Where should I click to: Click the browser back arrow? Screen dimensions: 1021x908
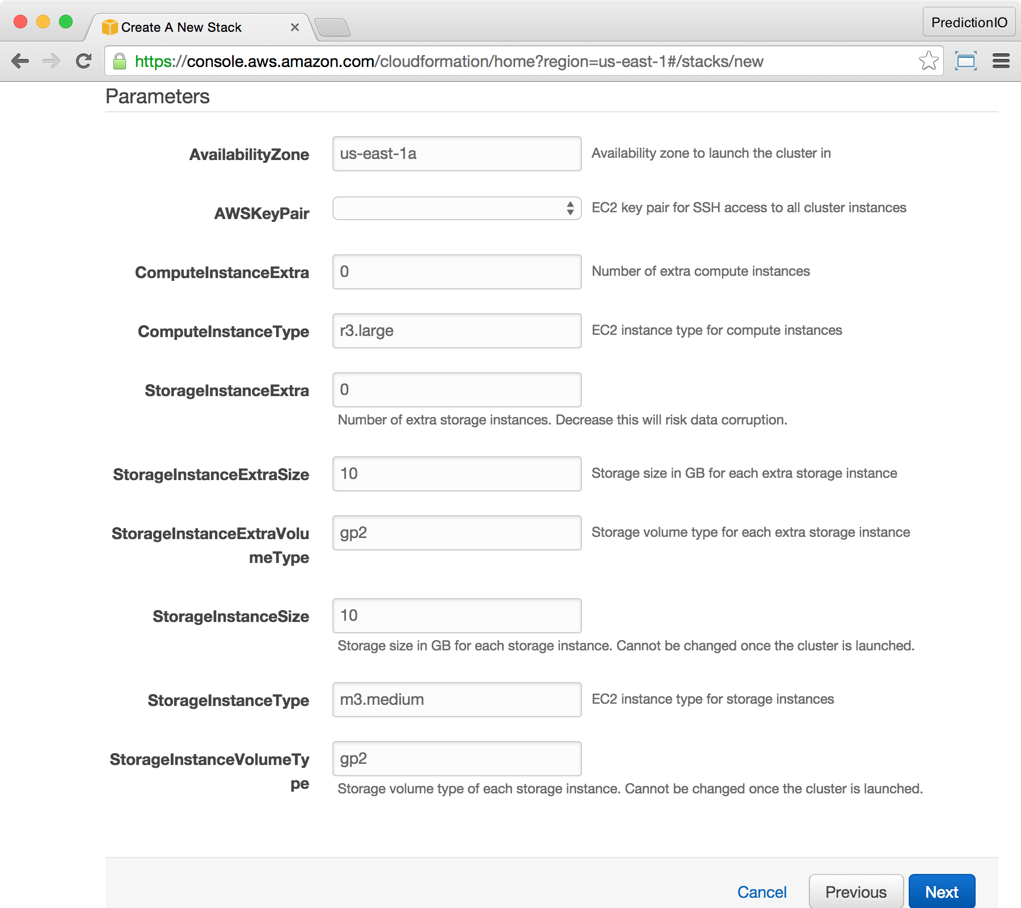tap(20, 61)
